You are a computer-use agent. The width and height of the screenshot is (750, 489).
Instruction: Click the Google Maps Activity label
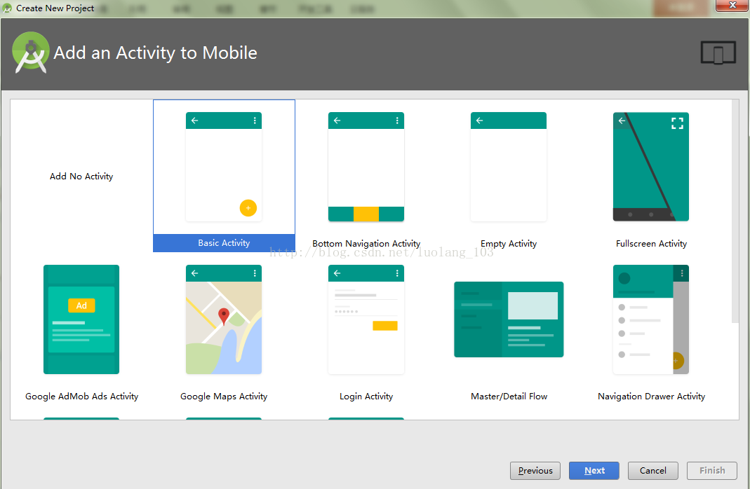coord(224,397)
